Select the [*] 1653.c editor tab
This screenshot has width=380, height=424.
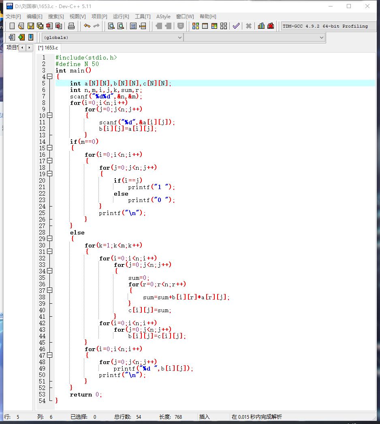[48, 48]
